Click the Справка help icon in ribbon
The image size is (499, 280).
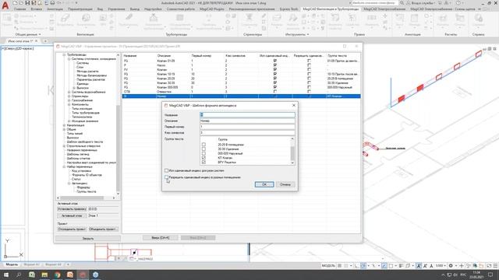(479, 19)
